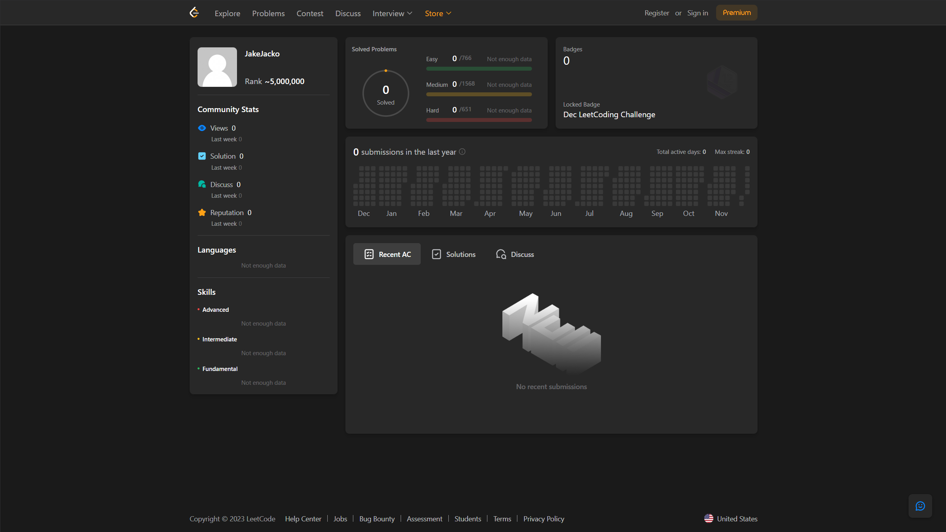Click the Fundamental skills label
This screenshot has width=946, height=532.
[220, 369]
